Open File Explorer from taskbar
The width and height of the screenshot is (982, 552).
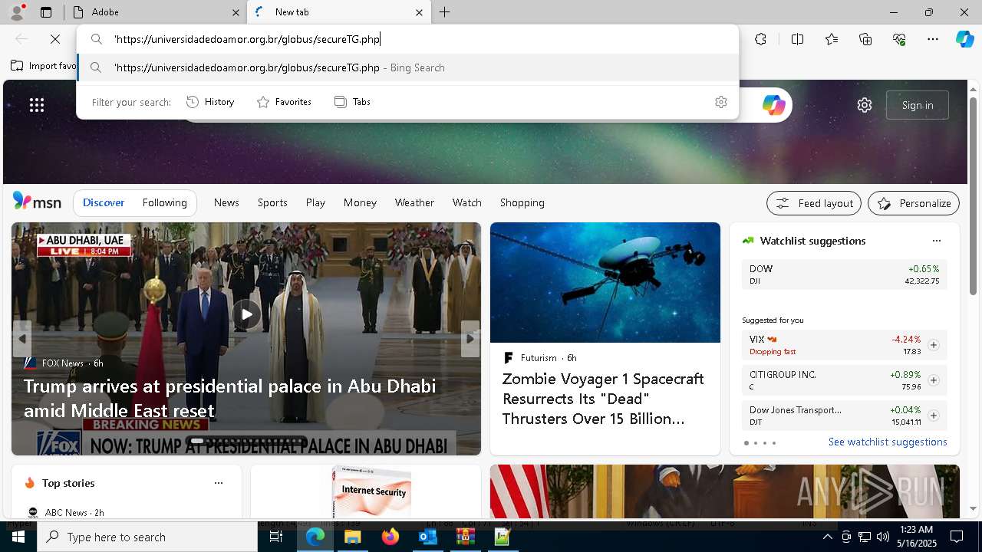pos(353,537)
